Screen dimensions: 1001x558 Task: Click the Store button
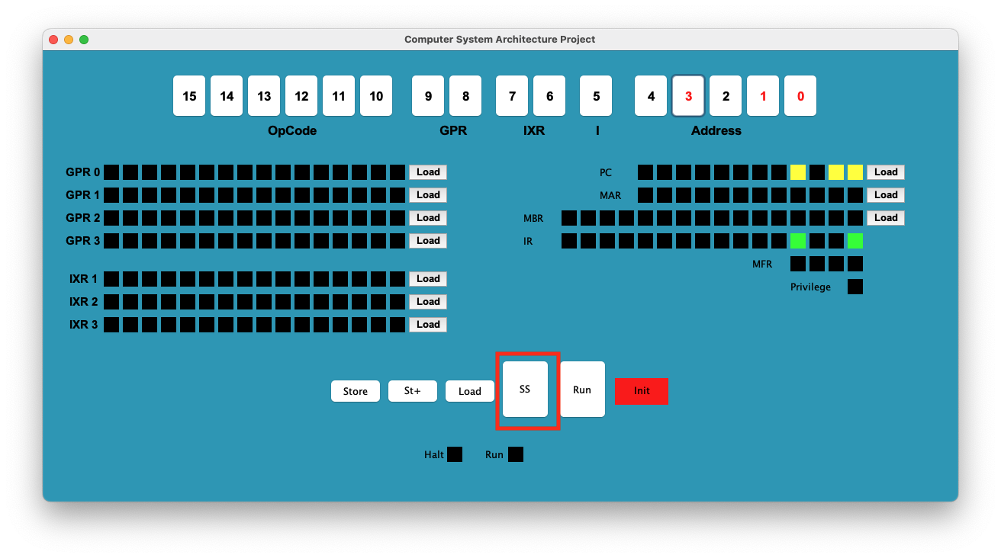(356, 391)
